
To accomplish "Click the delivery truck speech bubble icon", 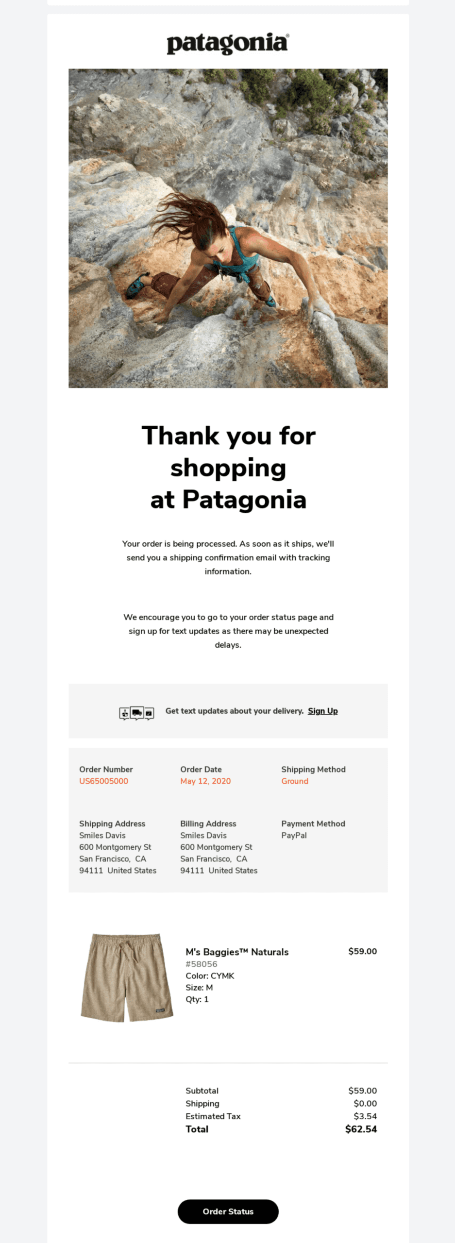I will [137, 712].
